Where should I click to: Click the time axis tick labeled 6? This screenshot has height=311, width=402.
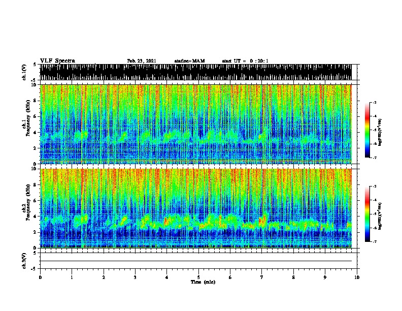pos(230,277)
